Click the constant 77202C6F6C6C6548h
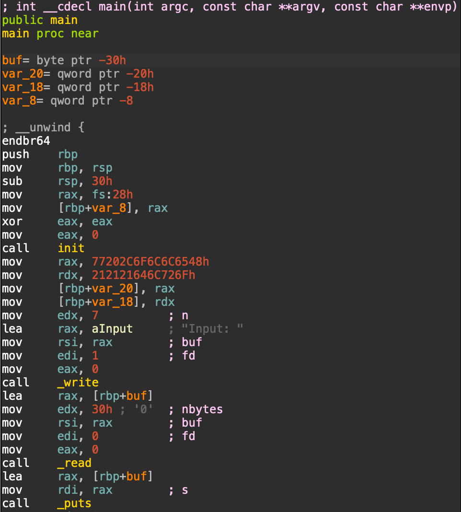461x512 pixels. coord(150,262)
